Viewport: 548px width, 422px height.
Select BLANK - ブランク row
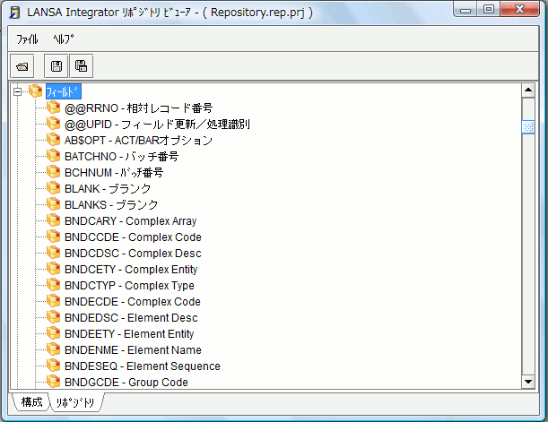click(108, 188)
